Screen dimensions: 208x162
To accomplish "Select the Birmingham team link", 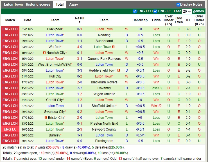I will pyautogui.click(x=104, y=141).
